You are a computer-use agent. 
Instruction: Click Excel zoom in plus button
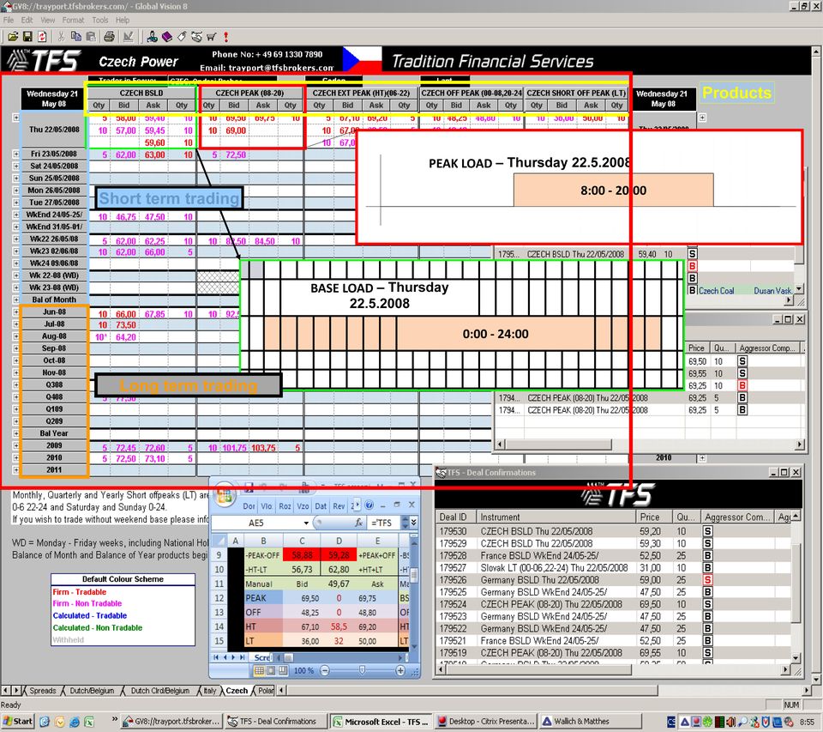[x=400, y=670]
